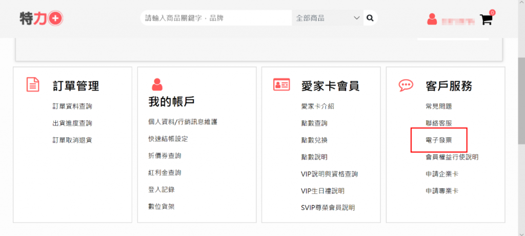Click the search magnifier icon
Screen dimensions: 525x236
(370, 18)
